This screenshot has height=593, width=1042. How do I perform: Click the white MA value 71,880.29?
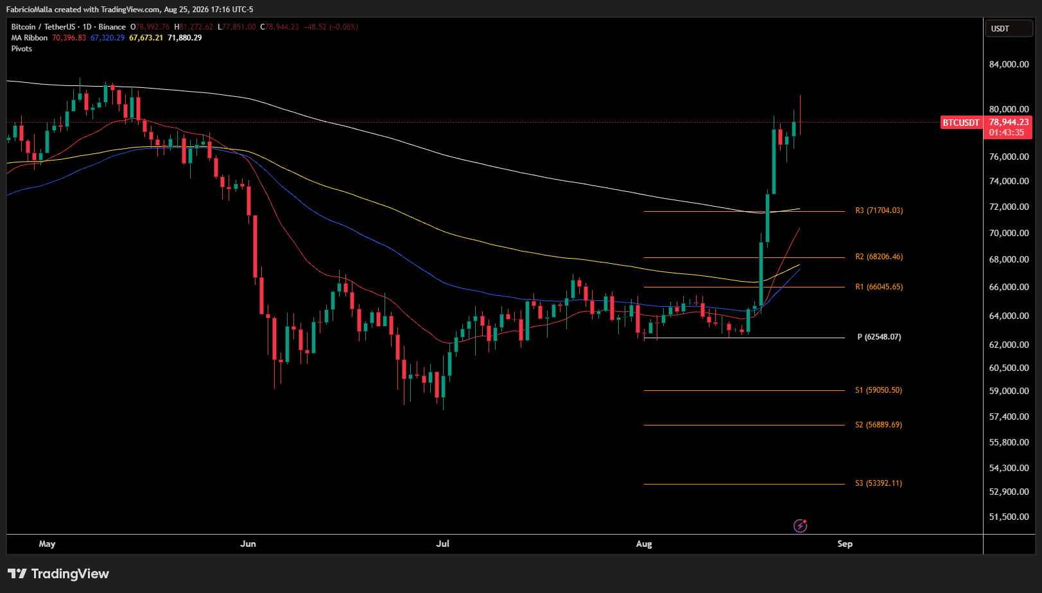184,38
